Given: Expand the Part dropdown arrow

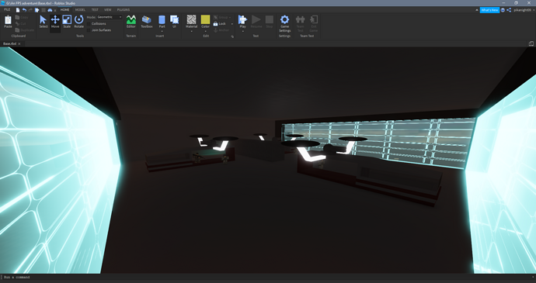Looking at the screenshot, I should (x=162, y=32).
